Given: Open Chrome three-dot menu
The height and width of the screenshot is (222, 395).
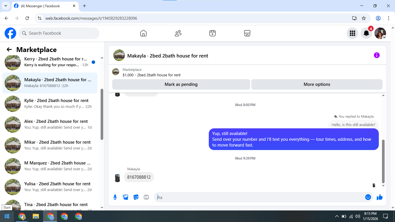Looking at the screenshot, I should click(388, 18).
